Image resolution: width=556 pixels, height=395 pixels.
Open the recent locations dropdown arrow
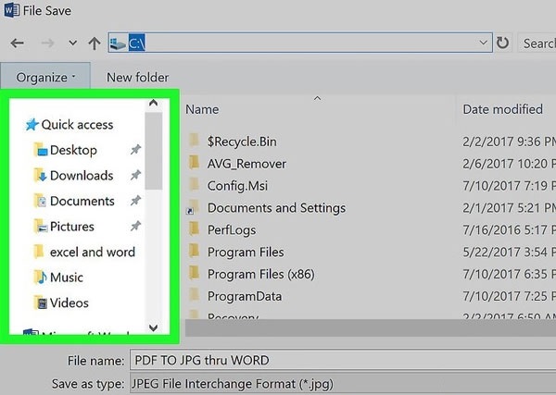(71, 44)
